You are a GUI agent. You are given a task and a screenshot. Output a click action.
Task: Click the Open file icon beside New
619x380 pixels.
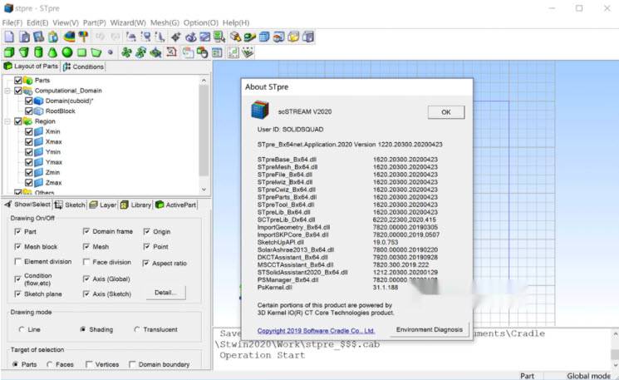tap(24, 37)
